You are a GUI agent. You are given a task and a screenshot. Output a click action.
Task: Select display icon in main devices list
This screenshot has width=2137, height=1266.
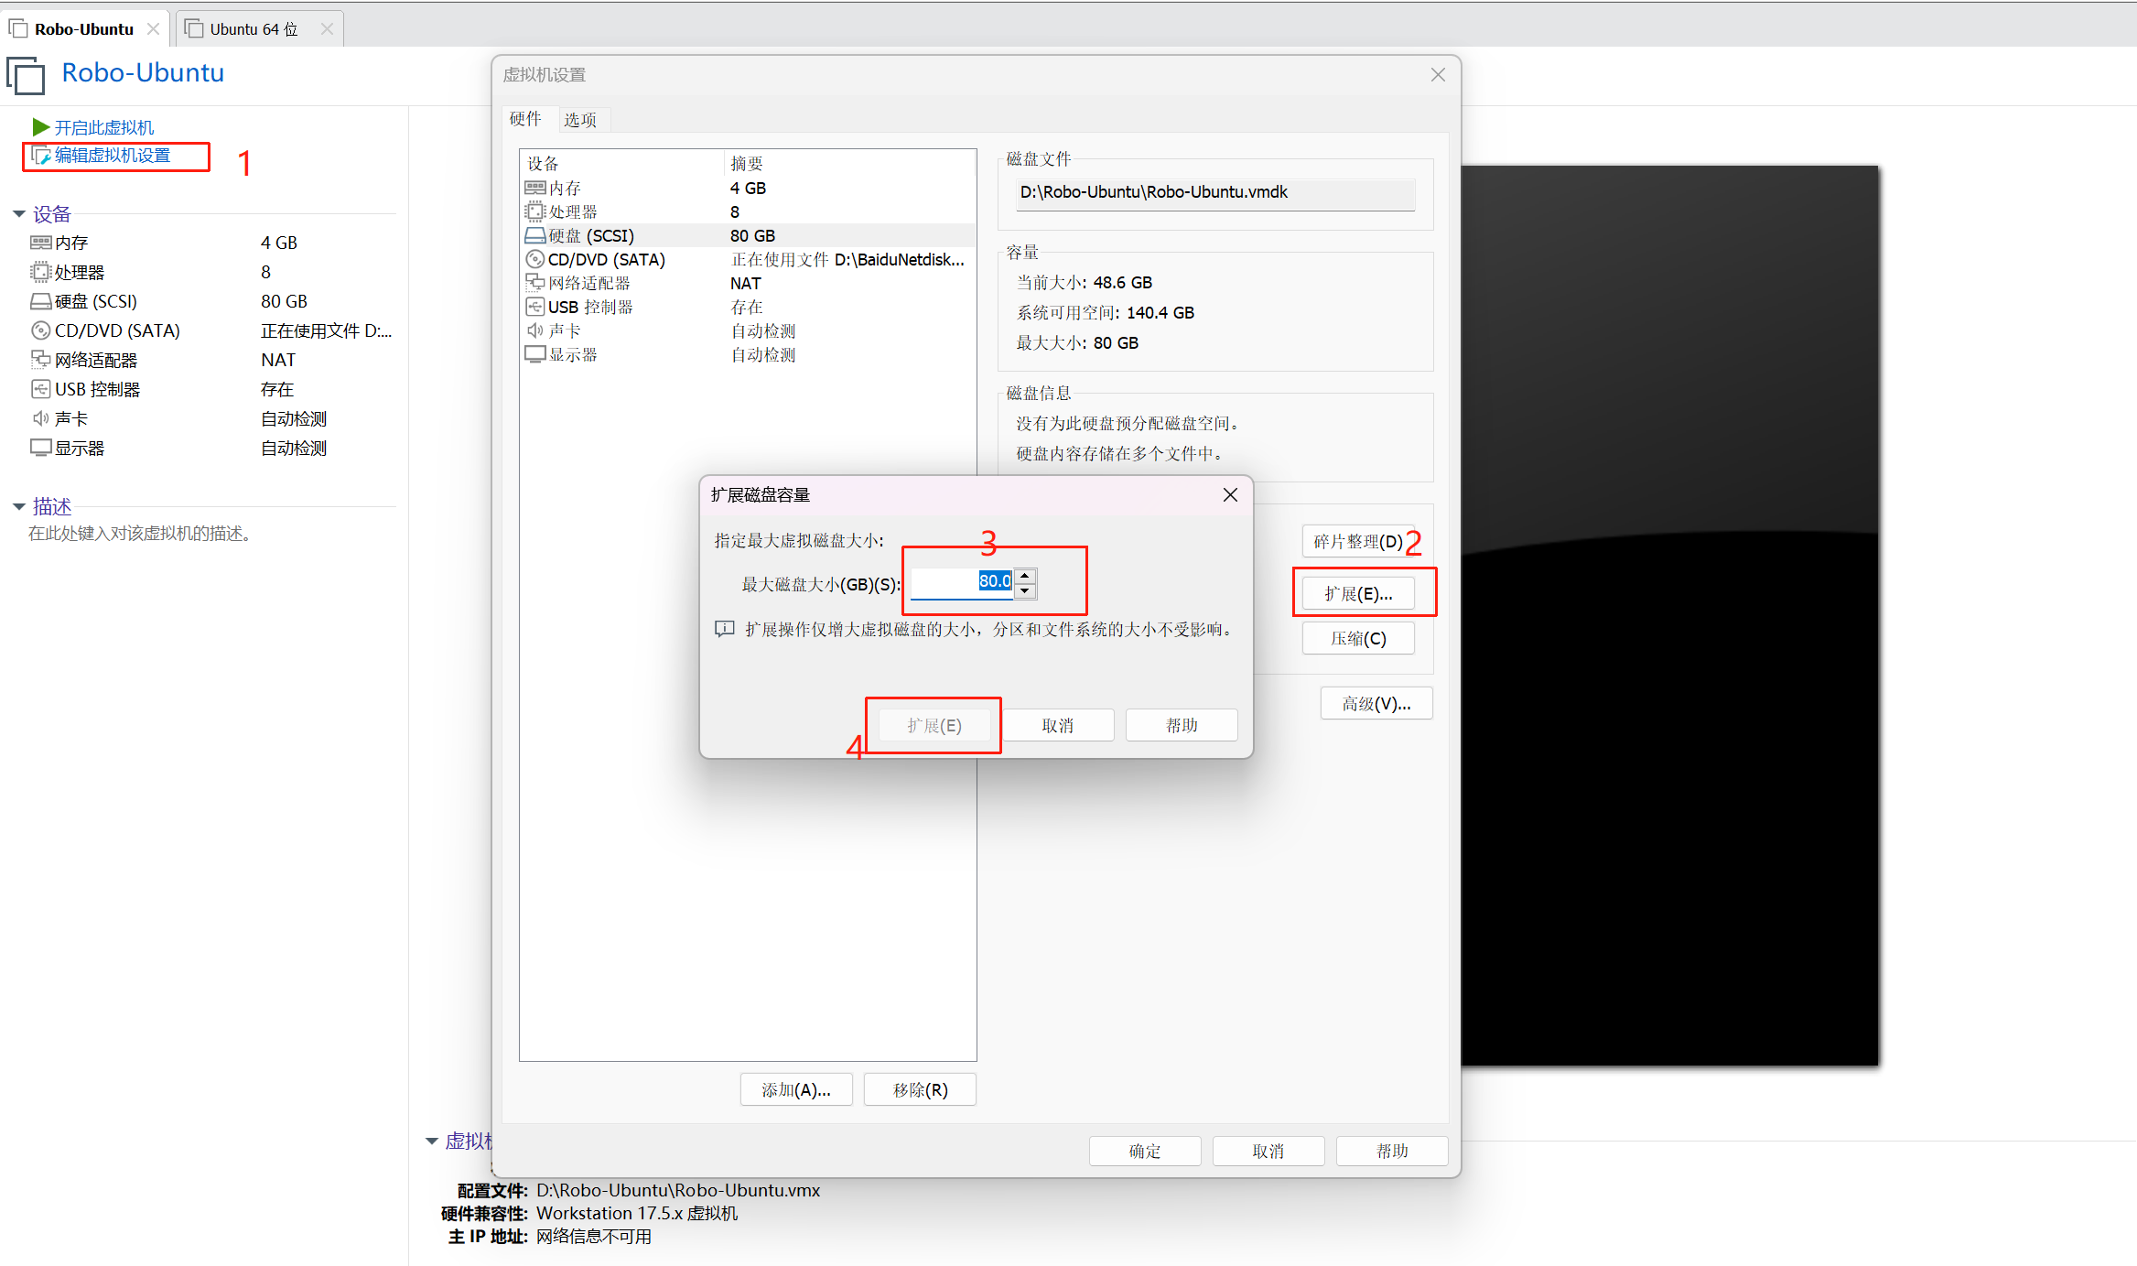40,448
